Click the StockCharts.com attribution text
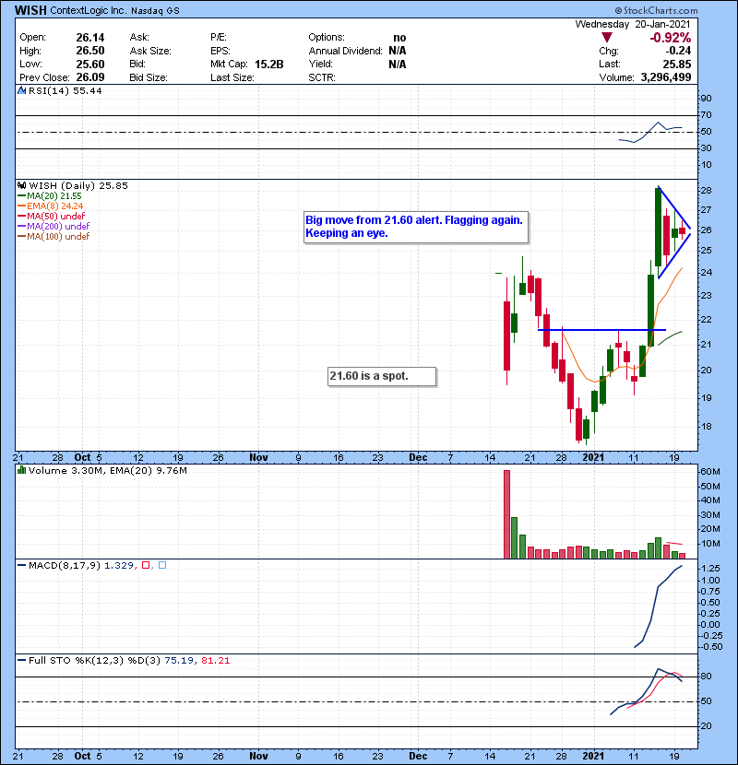738x765 pixels. 657,11
